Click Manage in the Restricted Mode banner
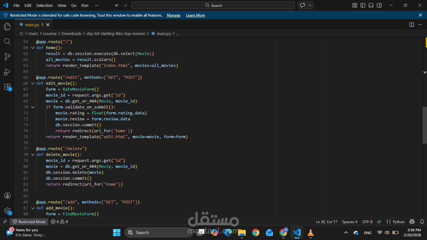Viewport: 427px width, 240px height. point(173,15)
